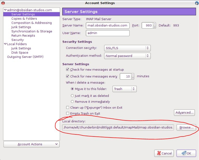Open Security settings page
Screen dimensions: 199x160
(x=17, y=40)
